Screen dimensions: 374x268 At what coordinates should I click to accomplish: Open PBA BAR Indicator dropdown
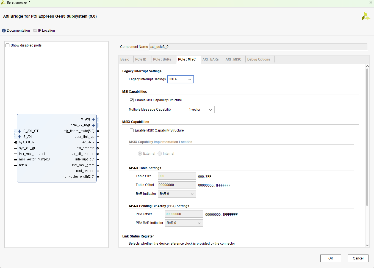[x=184, y=223]
